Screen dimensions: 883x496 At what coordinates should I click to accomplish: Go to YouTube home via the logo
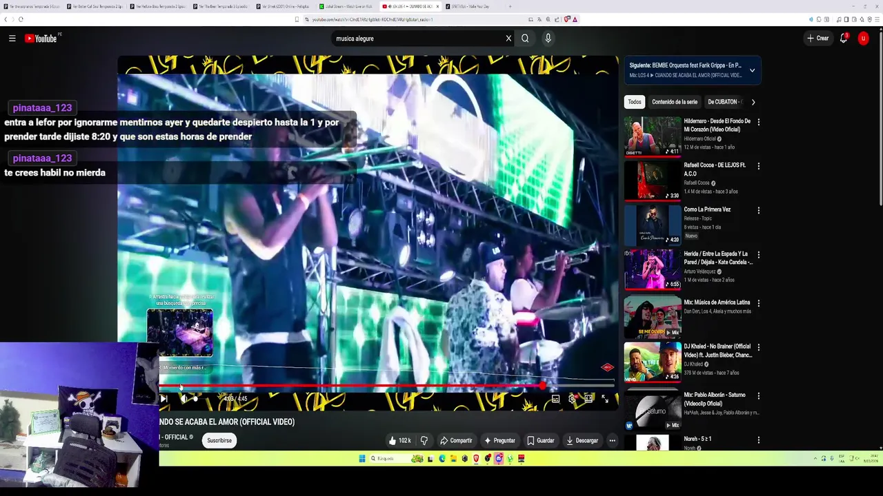tap(41, 39)
